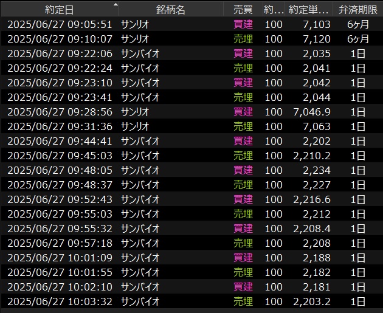Select price 2,208.4 cell

point(312,229)
